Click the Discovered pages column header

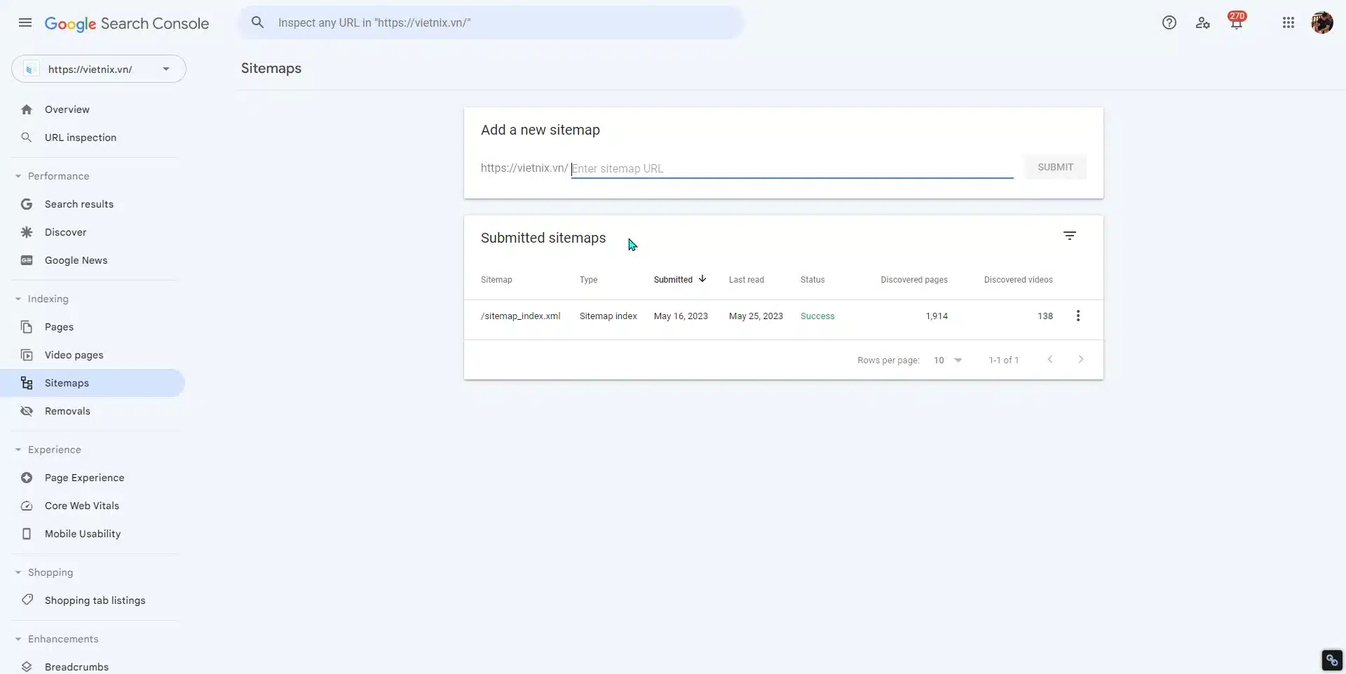pos(914,280)
